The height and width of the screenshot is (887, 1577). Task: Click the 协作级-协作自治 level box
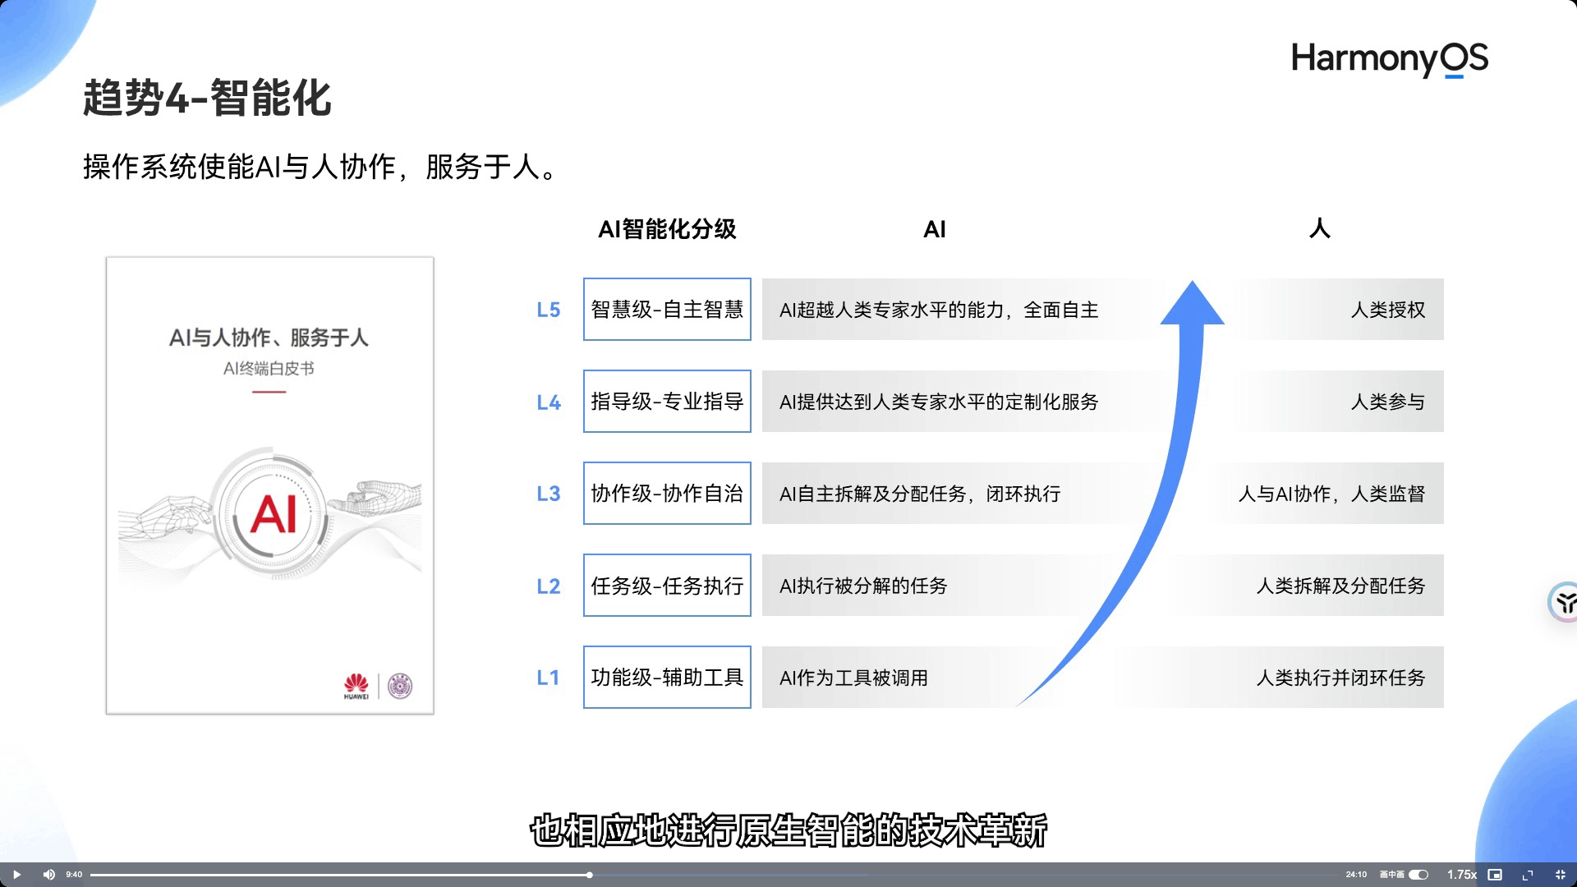point(667,494)
